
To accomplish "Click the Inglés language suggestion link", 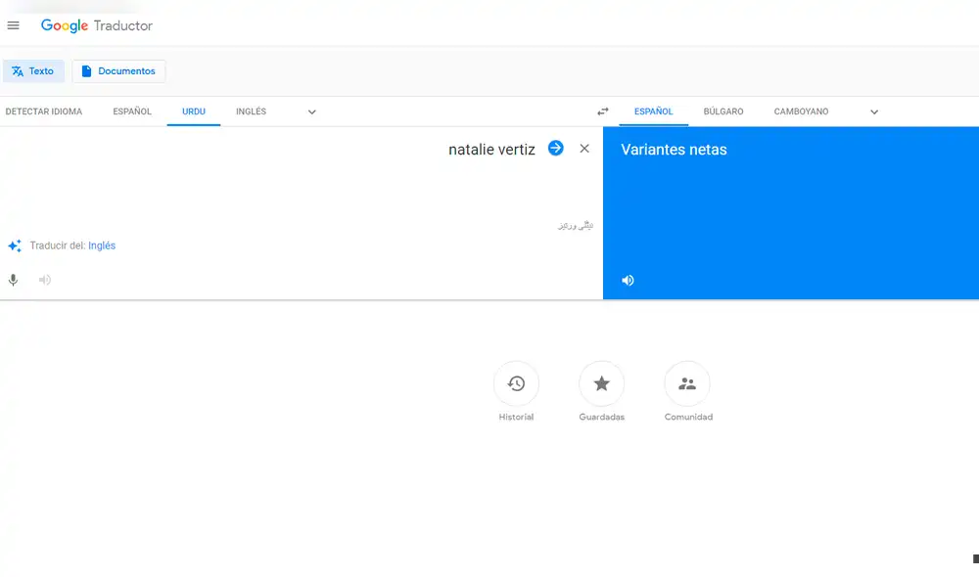I will [102, 245].
